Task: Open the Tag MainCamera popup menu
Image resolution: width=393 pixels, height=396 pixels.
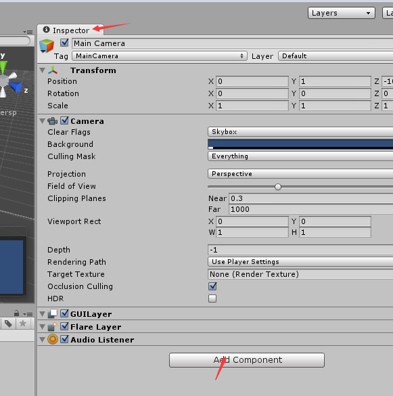Action: pyautogui.click(x=160, y=56)
